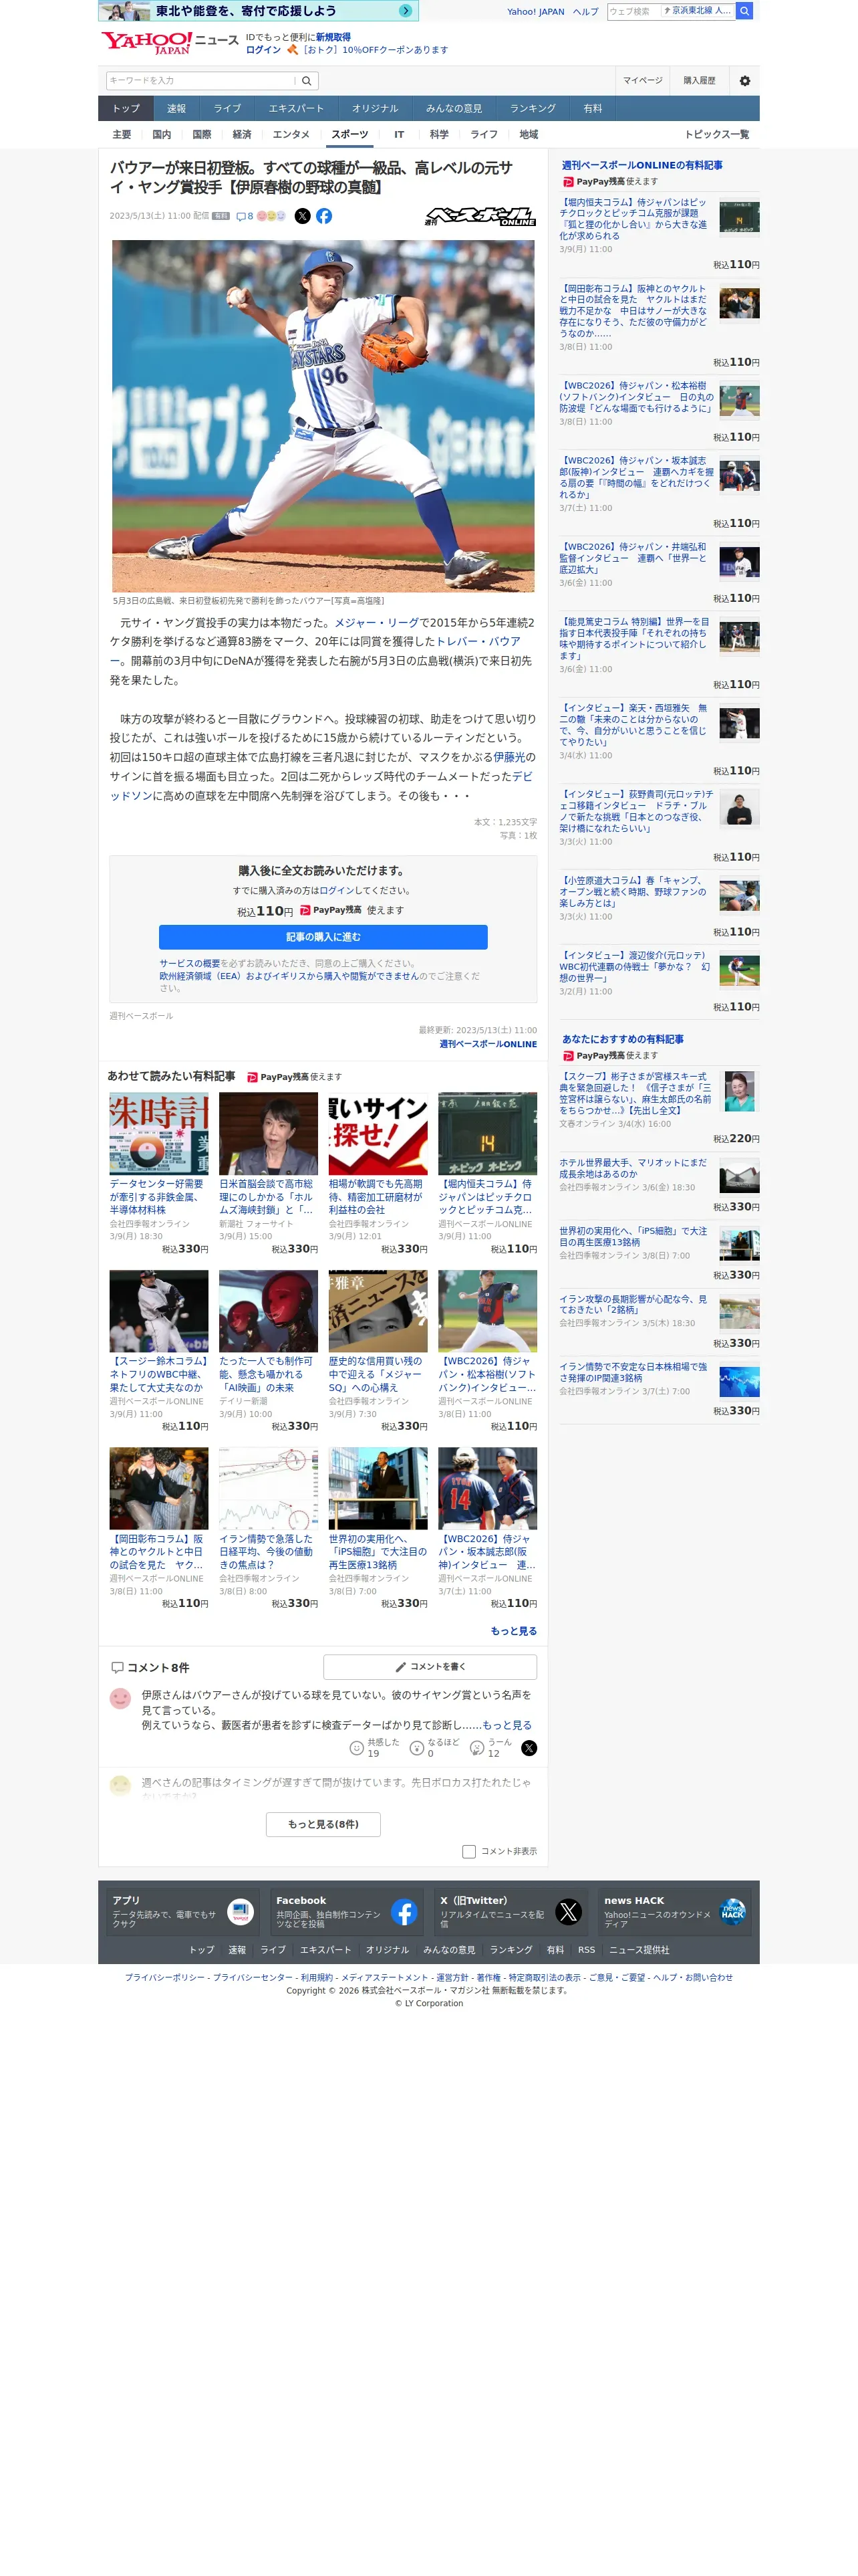Click もっと見る(8件) comments button

click(x=323, y=1824)
